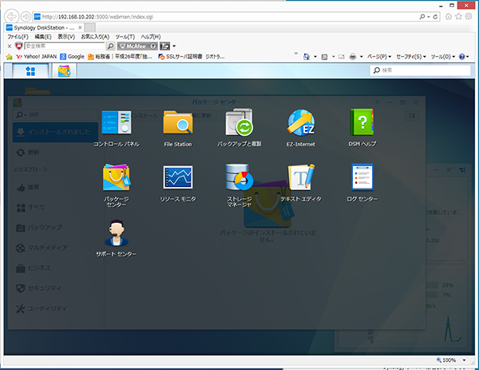Click the home icon in command bar
The image size is (479, 370).
[x=307, y=57]
